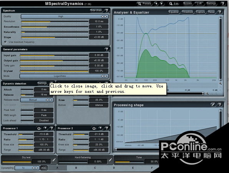Open the Quality High dropdown
Image resolution: width=229 pixels, height=173 pixels.
(x=65, y=17)
